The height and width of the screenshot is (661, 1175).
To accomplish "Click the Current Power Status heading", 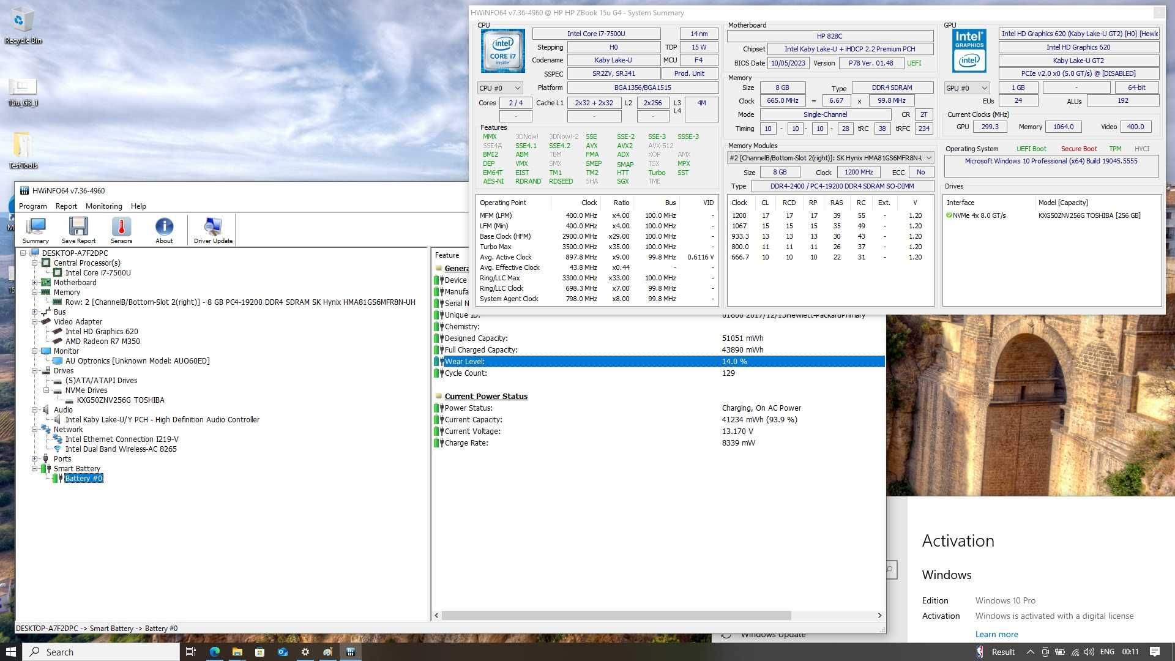I will tap(486, 396).
